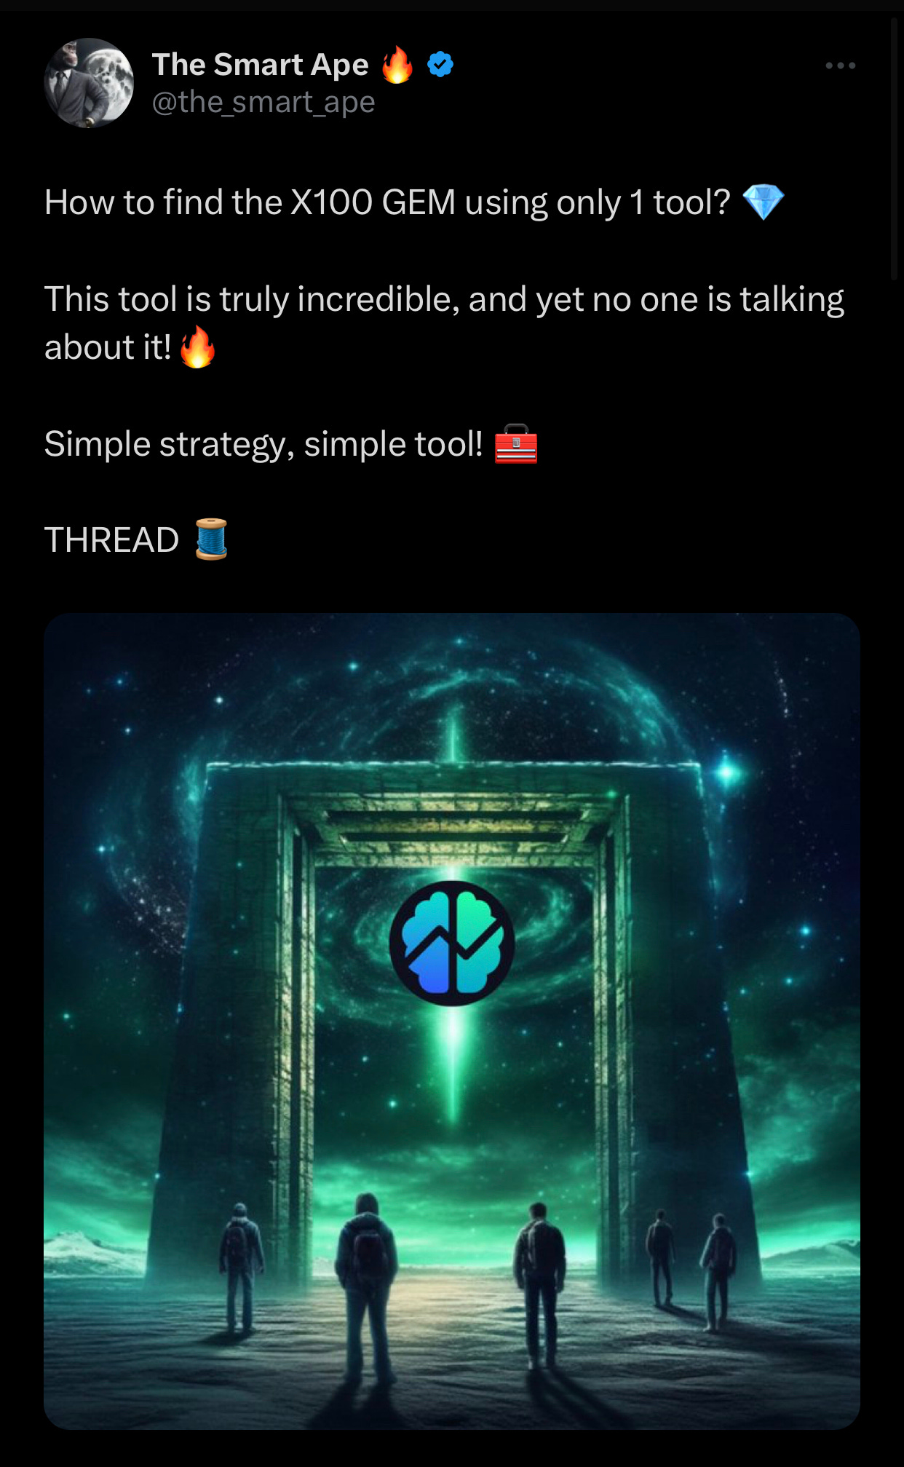Click the red toolbox emoji
The image size is (904, 1467).
(x=516, y=443)
